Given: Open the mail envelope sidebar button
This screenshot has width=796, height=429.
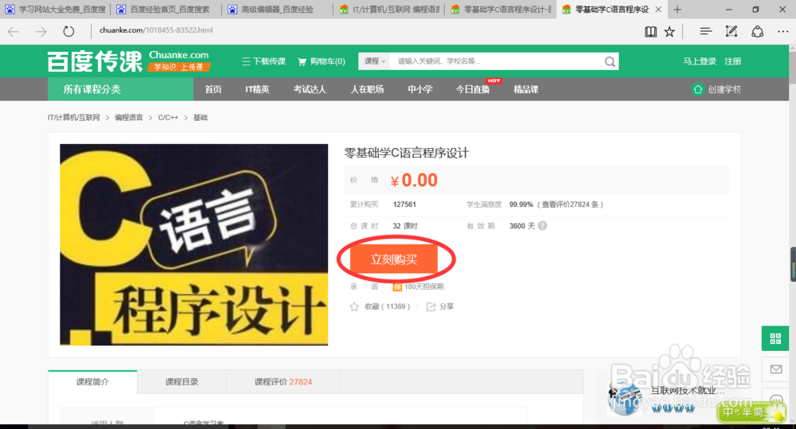Looking at the screenshot, I should click(x=775, y=369).
